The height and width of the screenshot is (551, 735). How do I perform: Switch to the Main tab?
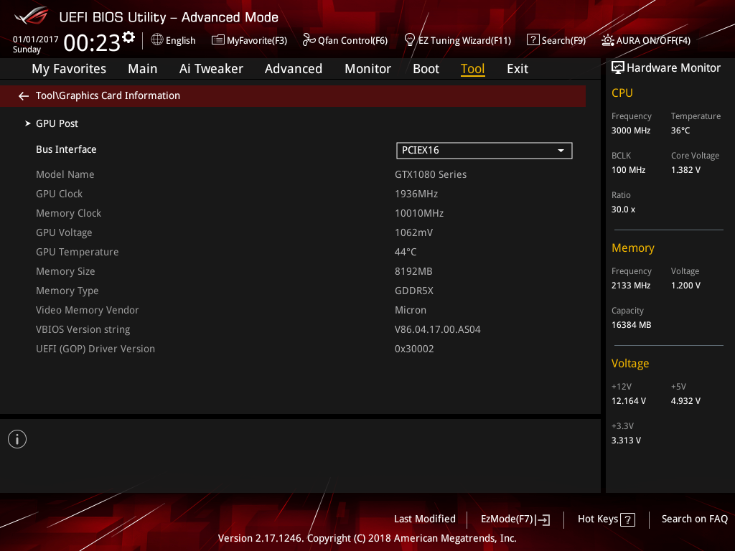(143, 69)
